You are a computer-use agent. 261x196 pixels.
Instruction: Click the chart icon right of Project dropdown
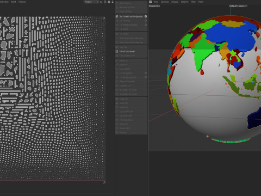pos(101,2)
